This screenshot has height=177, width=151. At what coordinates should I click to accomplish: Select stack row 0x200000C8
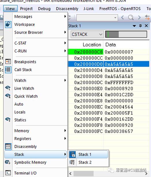tap(109, 52)
